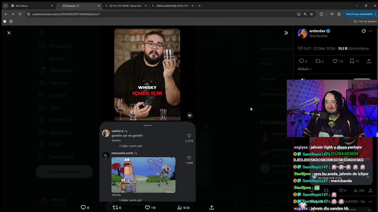Switch to the X'te TOT GAME tab
The image size is (378, 212).
pos(126,6)
